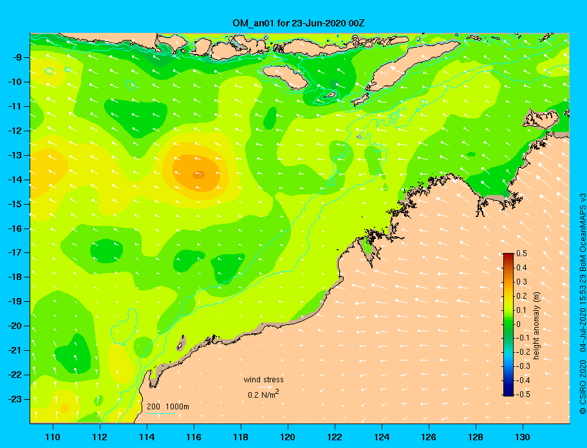Click the longitude axis label 130
The height and width of the screenshot is (448, 587).
pyautogui.click(x=523, y=437)
